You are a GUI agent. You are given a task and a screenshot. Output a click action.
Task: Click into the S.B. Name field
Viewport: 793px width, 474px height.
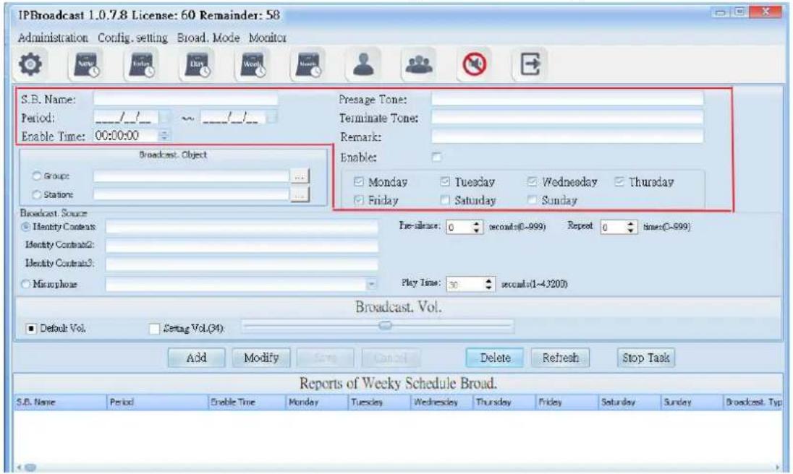tap(185, 99)
